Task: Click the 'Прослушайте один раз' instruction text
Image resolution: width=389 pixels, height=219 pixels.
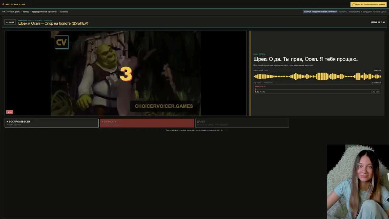Action: coord(283,65)
